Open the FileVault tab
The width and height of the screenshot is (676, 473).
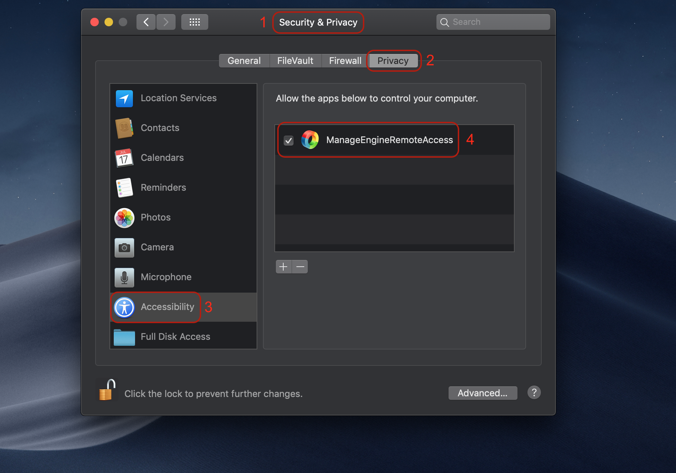[295, 60]
